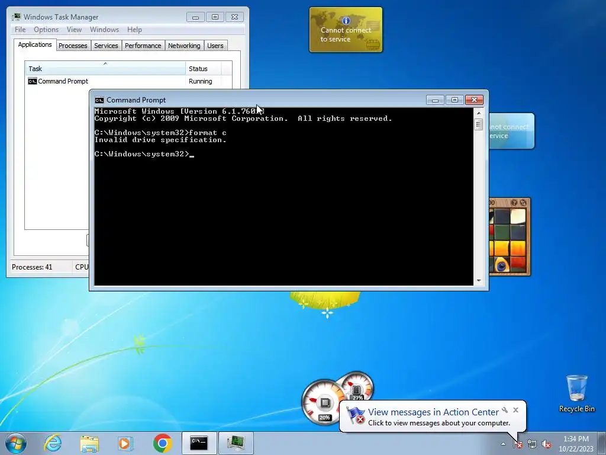The width and height of the screenshot is (606, 455).
Task: Show the puzzle gadget's help icon
Action: [514, 203]
